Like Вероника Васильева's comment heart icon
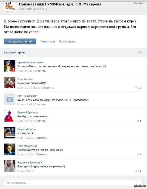The height and width of the screenshot is (189, 147). pos(136,171)
